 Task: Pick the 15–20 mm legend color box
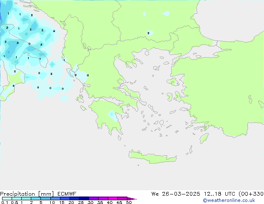[65, 199]
